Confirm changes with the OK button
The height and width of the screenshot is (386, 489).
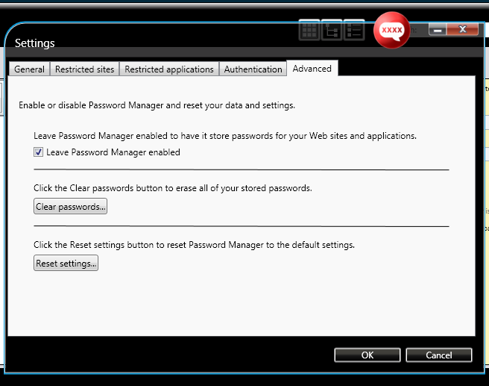(367, 355)
